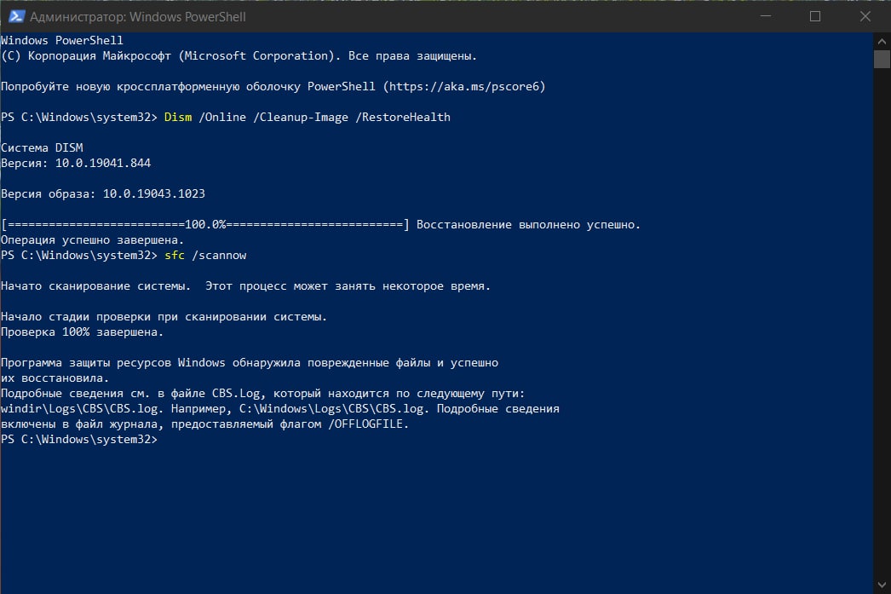Click the 'Dism' command word

(178, 117)
